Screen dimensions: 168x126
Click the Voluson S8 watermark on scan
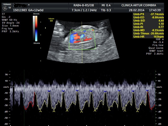point(51,20)
